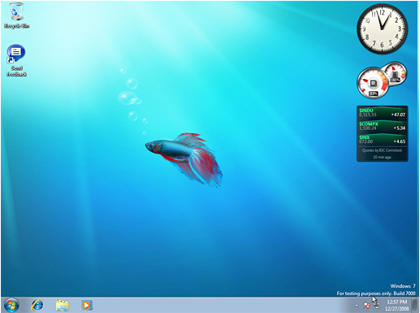Select the $COMPX stock row
Viewport: 420px width, 313px height.
(382, 126)
